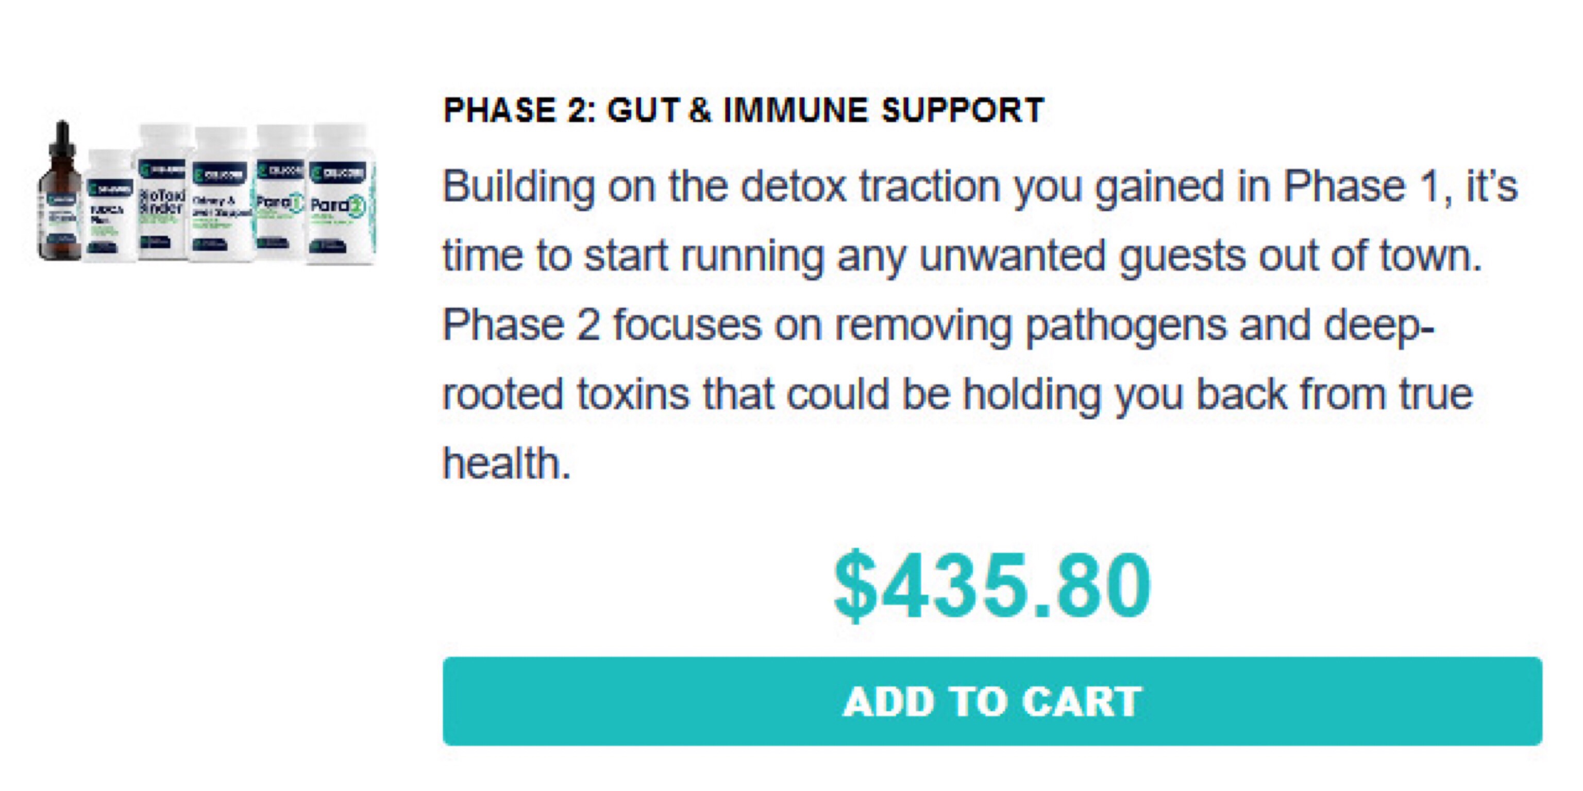The height and width of the screenshot is (791, 1583).
Task: Click the line 'time to start running any unwanted guests'
Action: coord(963,256)
